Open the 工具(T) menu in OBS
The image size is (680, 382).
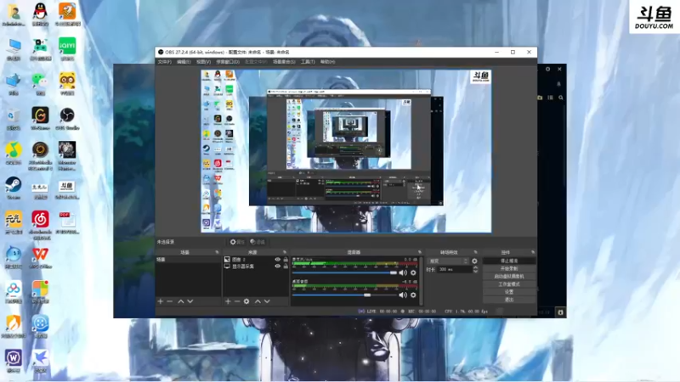pyautogui.click(x=308, y=62)
